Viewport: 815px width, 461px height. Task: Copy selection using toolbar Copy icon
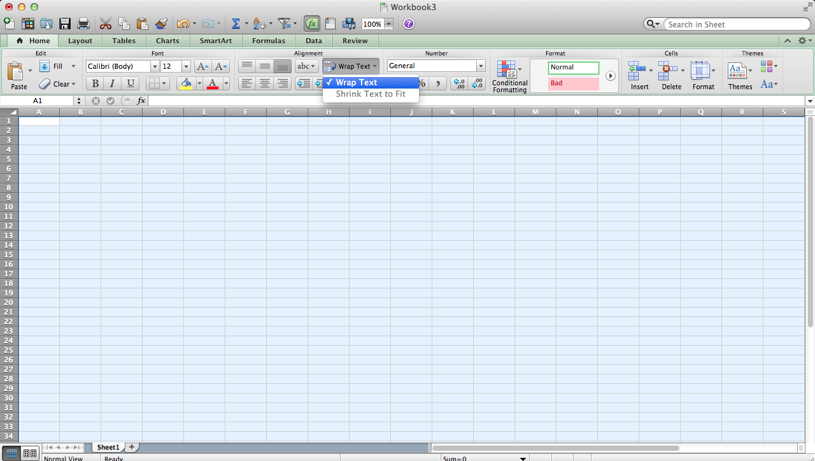[124, 24]
